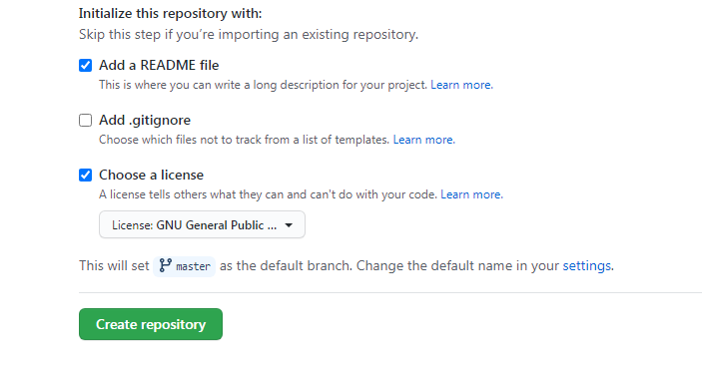Click the master branch name badge

tap(184, 266)
